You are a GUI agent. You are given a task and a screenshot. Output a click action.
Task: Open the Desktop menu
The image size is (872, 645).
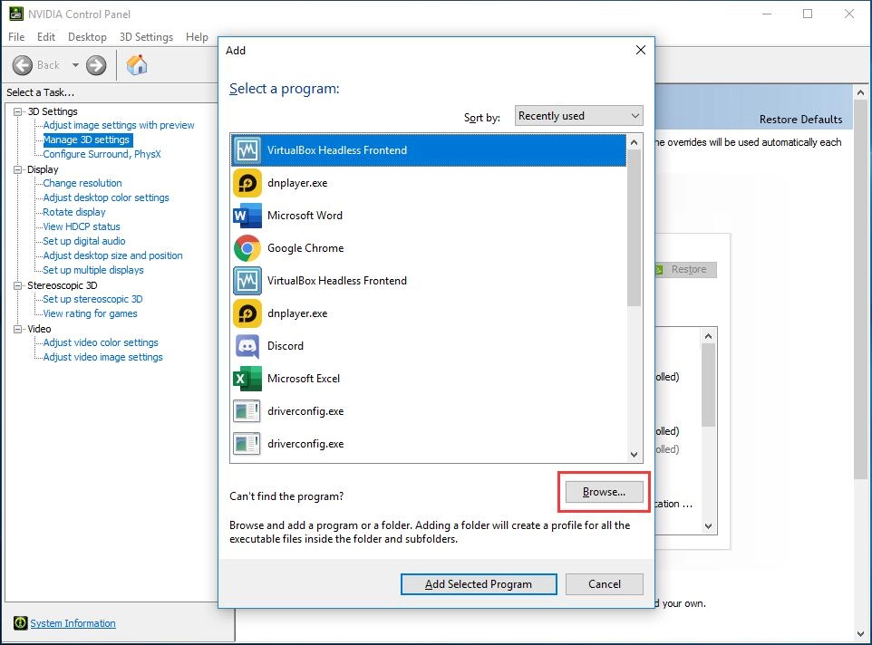tap(87, 36)
